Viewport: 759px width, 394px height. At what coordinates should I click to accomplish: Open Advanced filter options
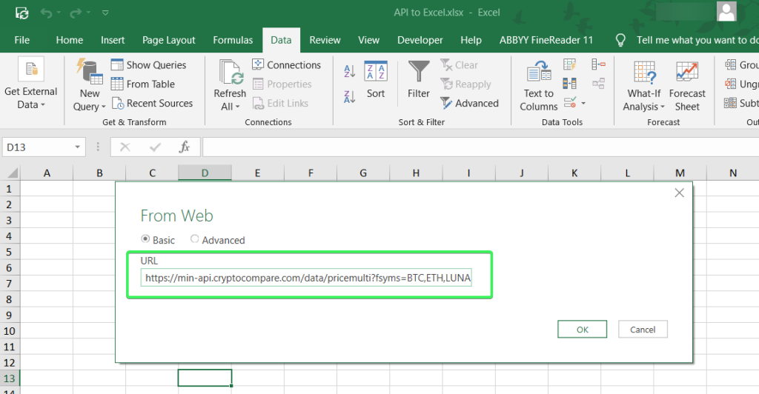(469, 103)
